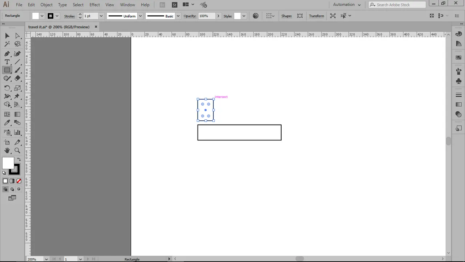Select the Paintbrush tool
The width and height of the screenshot is (465, 262).
click(x=17, y=70)
